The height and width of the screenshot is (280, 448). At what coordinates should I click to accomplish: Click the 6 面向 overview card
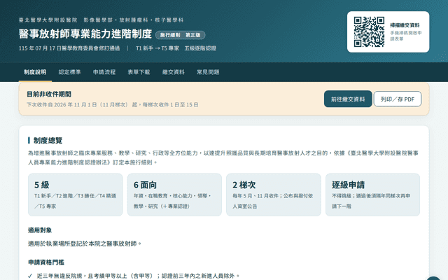[174, 195]
